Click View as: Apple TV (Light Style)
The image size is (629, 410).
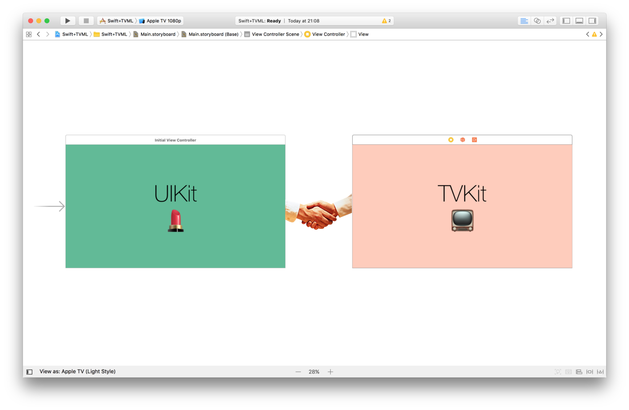(x=77, y=371)
